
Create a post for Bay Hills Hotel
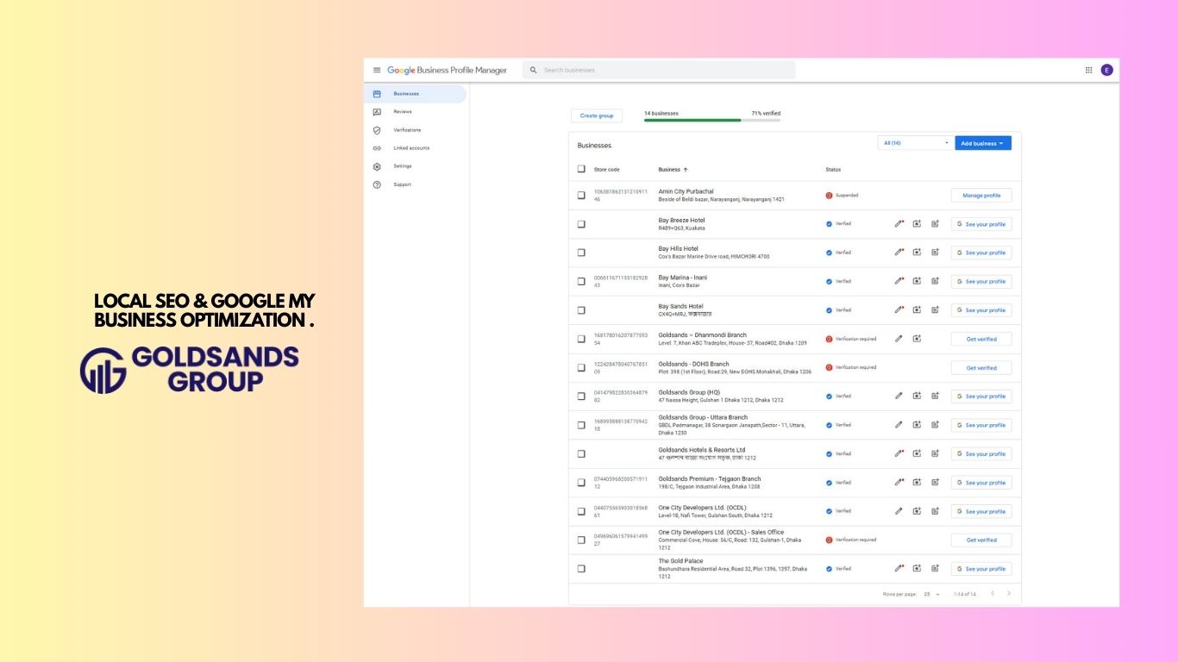[x=935, y=253]
